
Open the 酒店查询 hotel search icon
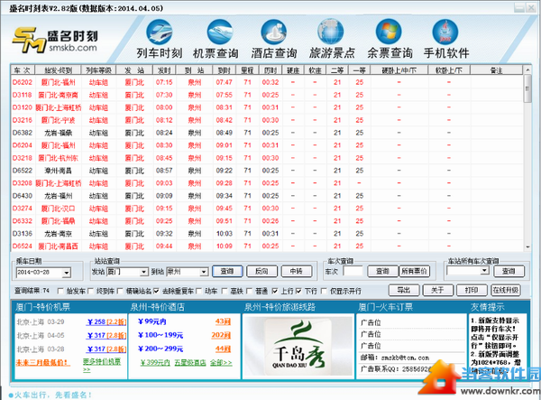click(273, 33)
